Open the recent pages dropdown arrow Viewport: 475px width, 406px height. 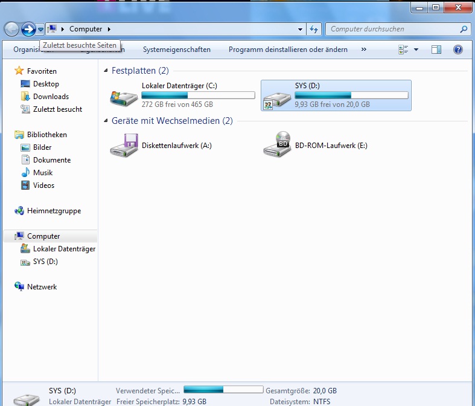40,29
